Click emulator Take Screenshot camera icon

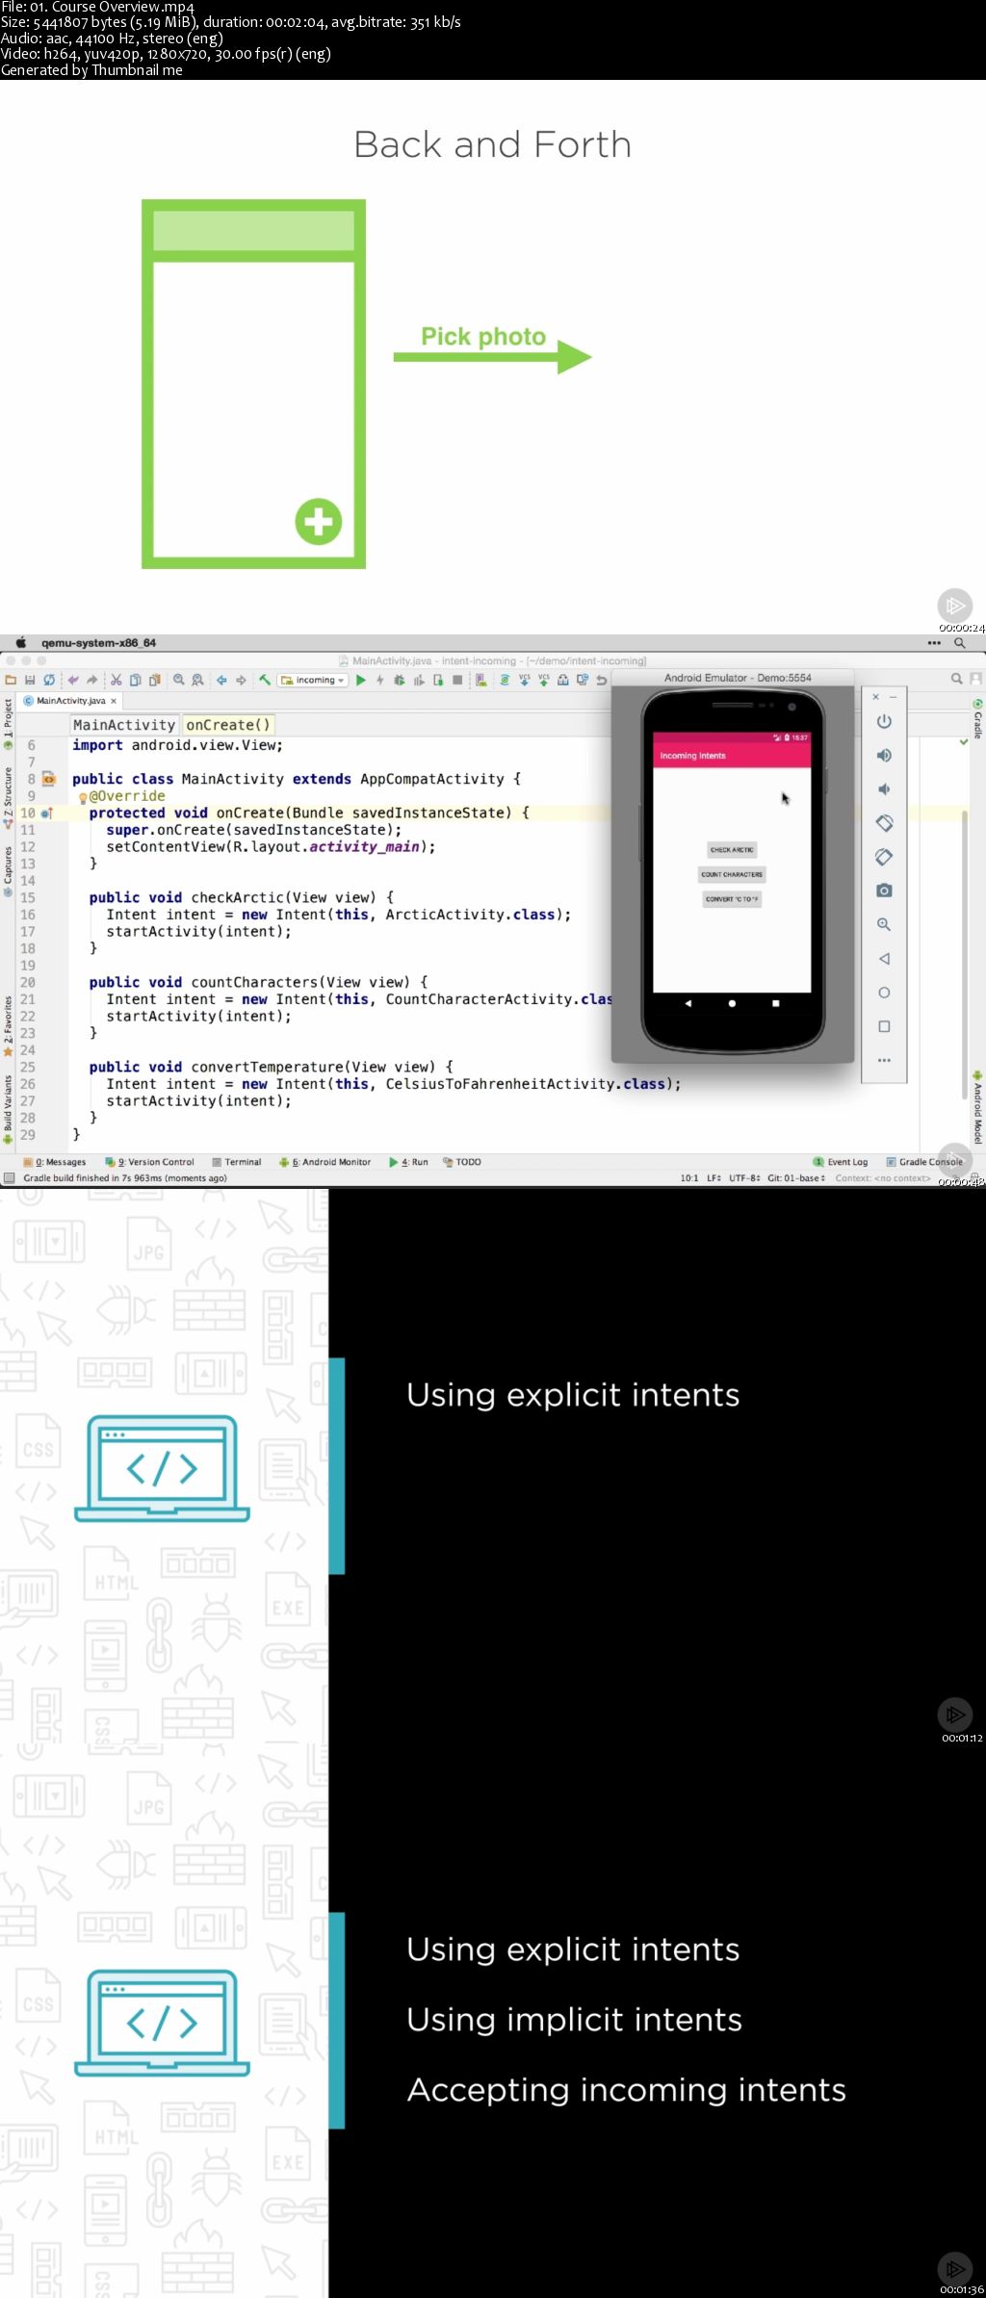coord(884,891)
